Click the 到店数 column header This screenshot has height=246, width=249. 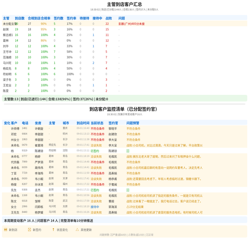pos(19,18)
